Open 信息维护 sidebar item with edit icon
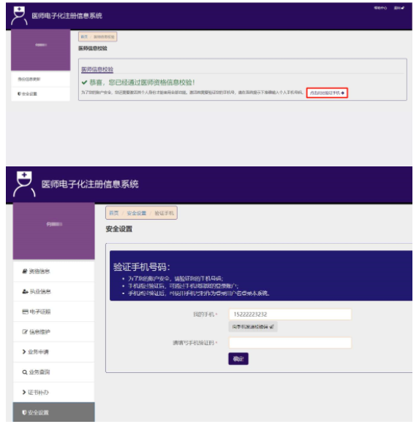This screenshot has width=419, height=424. [x=53, y=332]
